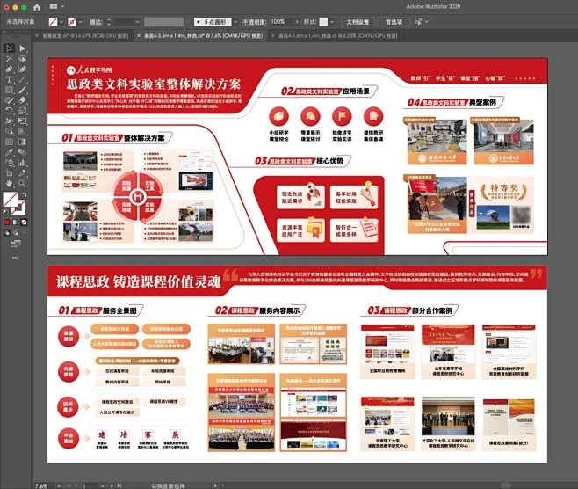The height and width of the screenshot is (489, 578).
Task: Select the Zoom magnifier tool
Action: pos(21,182)
